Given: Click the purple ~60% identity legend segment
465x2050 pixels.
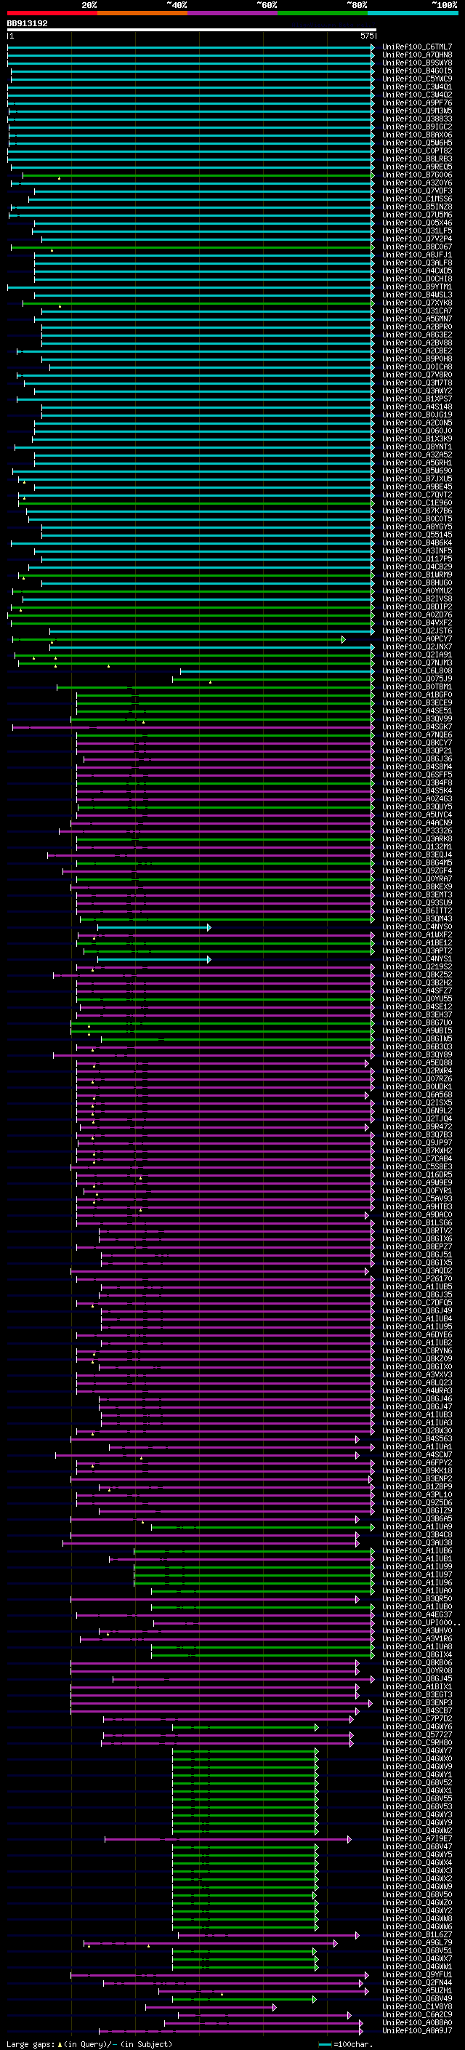Looking at the screenshot, I should click(232, 12).
